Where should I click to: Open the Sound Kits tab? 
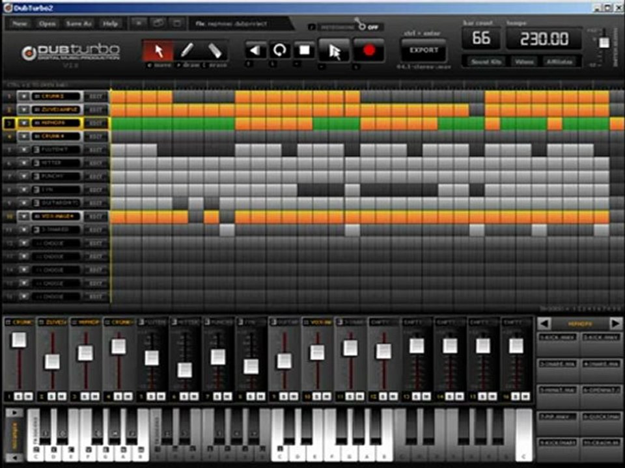pos(486,62)
